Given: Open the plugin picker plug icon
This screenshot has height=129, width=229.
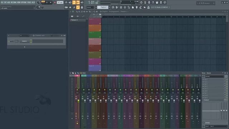Looking at the screenshot, I should (137, 7).
